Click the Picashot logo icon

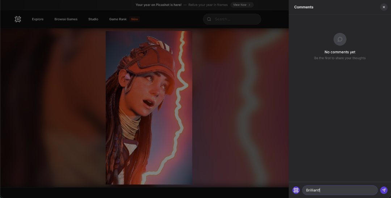(18, 19)
